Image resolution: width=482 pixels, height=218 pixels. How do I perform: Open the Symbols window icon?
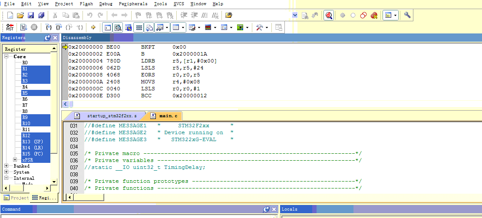pyautogui.click(x=129, y=27)
